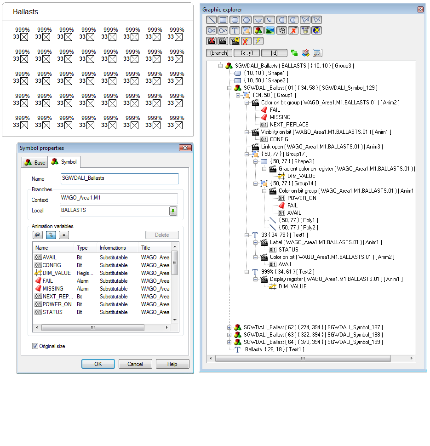The image size is (430, 446).
Task: Toggle the (branch) display button
Action: 219,53
